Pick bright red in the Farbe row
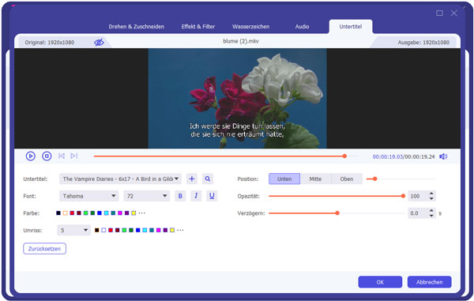This screenshot has height=301, width=474. tap(72, 213)
